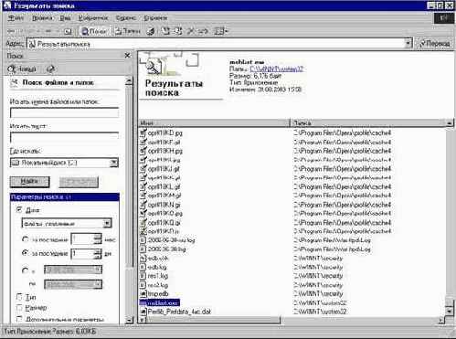Click the results list scroll-up arrow
Screen dimensions: 456x339
[450, 123]
